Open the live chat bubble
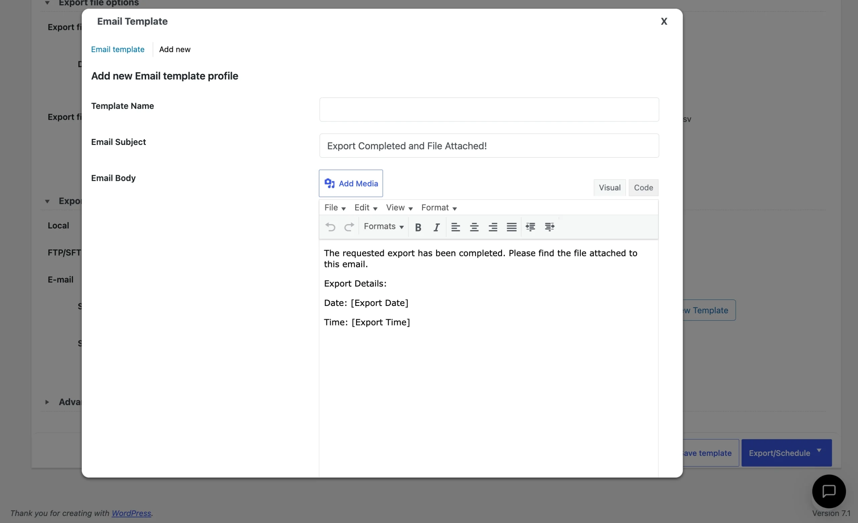Screen dimensions: 858x523 click(829, 491)
